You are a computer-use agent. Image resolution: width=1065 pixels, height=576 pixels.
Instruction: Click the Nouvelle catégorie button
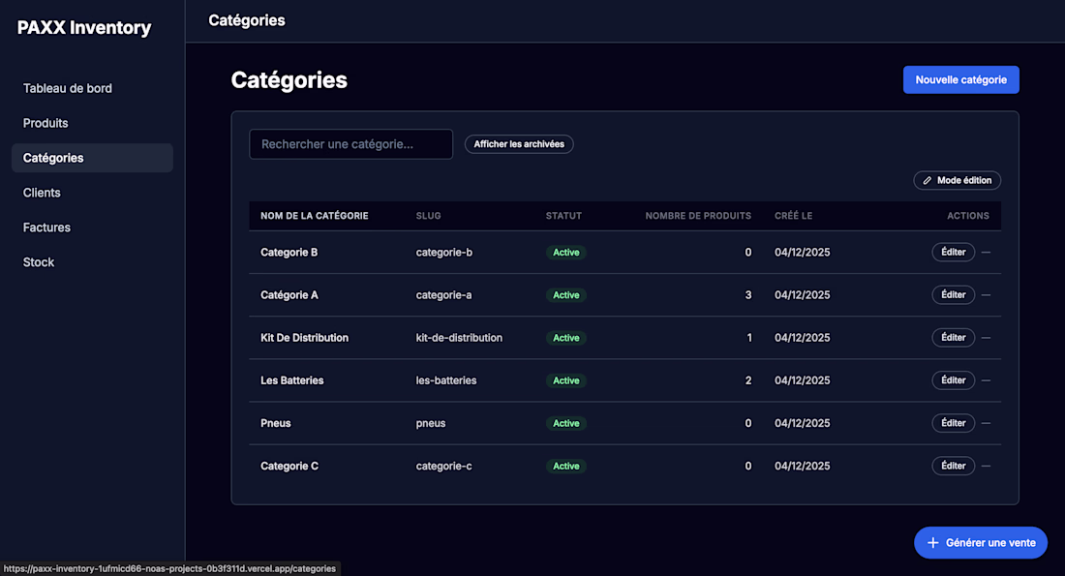(x=960, y=80)
